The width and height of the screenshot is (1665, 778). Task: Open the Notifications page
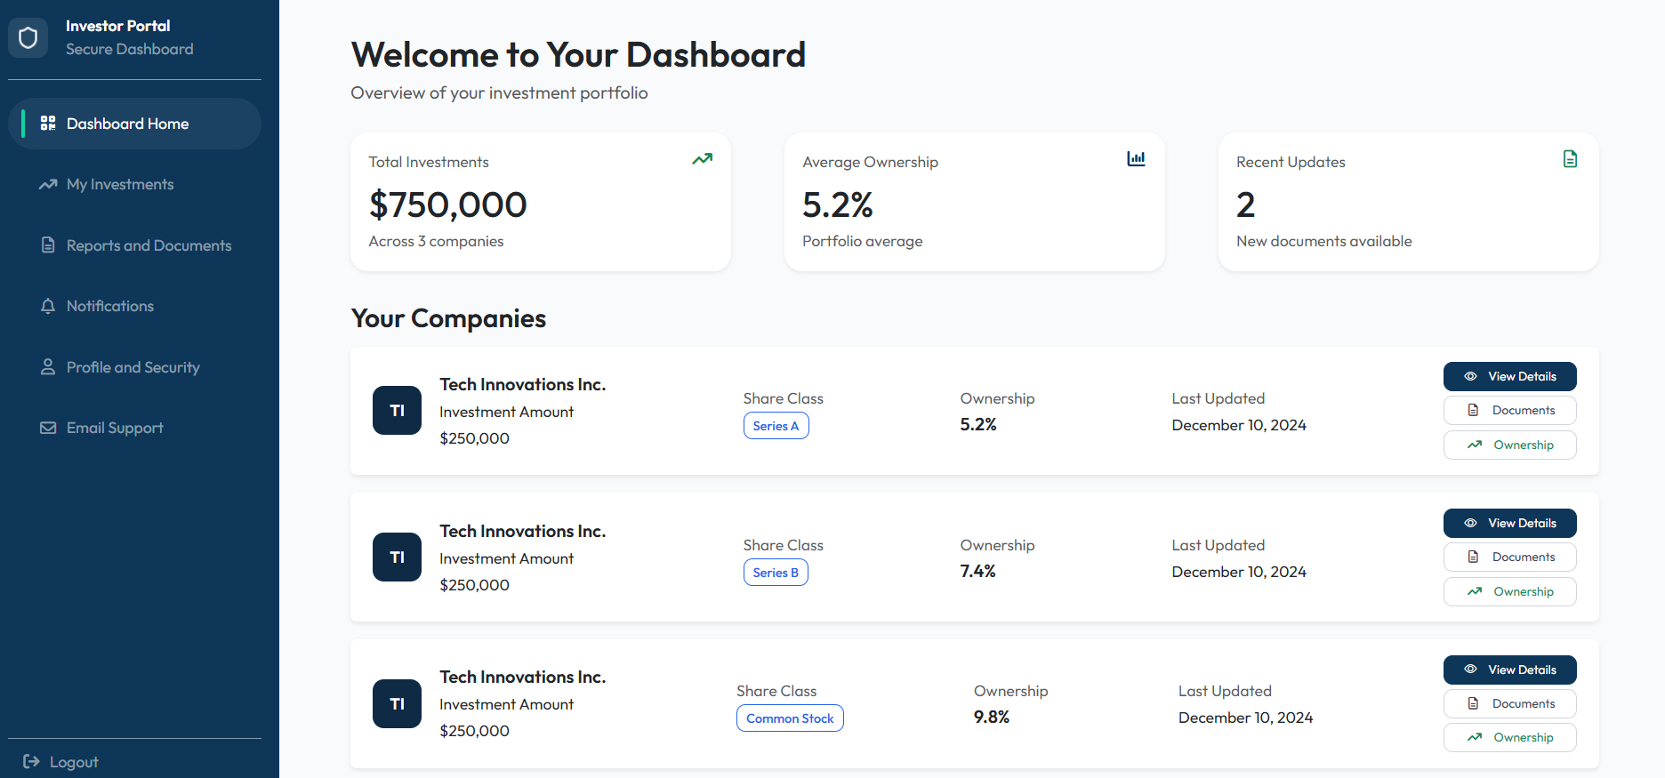coord(134,306)
